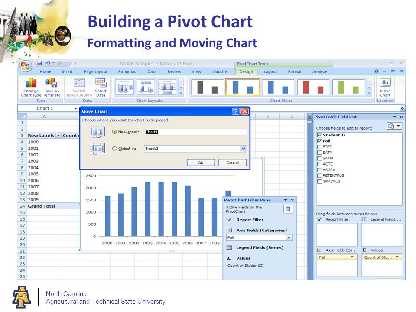Check the ACTC field
416x312 pixels.
click(x=320, y=164)
